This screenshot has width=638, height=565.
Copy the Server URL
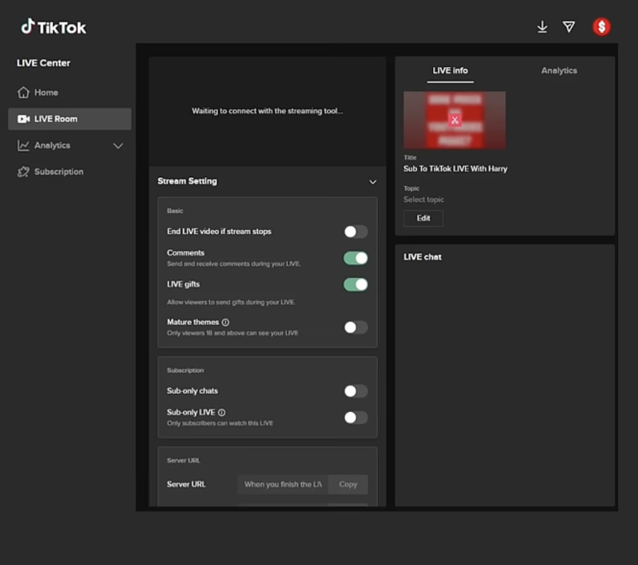[x=348, y=484]
